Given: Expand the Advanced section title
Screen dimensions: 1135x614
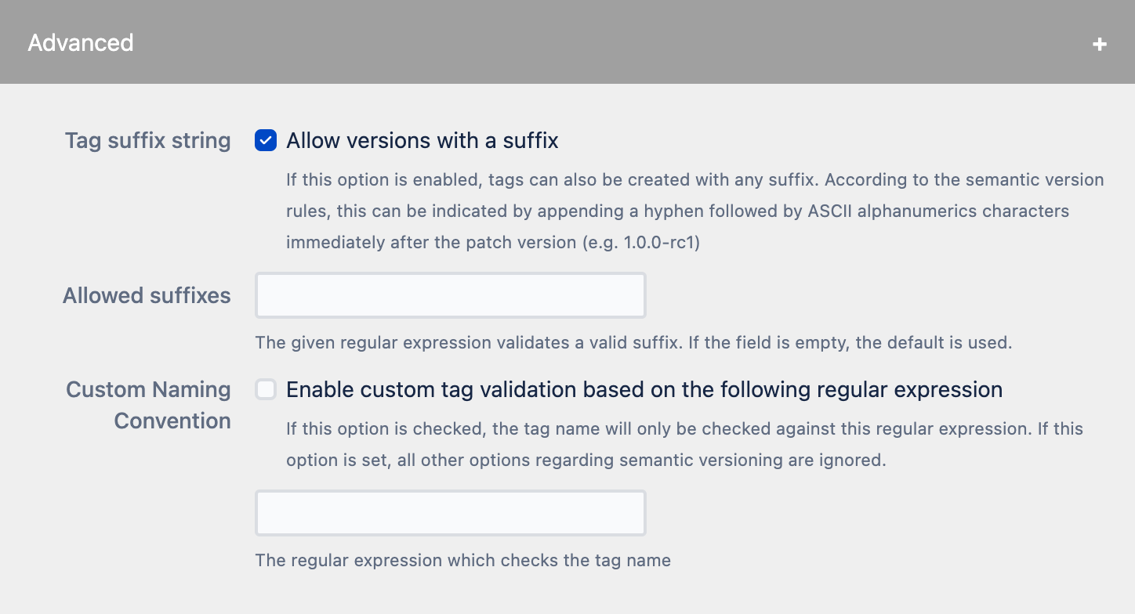Looking at the screenshot, I should point(81,42).
